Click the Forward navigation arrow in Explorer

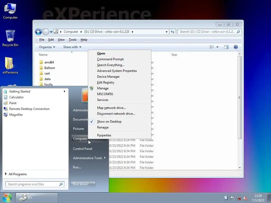pyautogui.click(x=46, y=32)
